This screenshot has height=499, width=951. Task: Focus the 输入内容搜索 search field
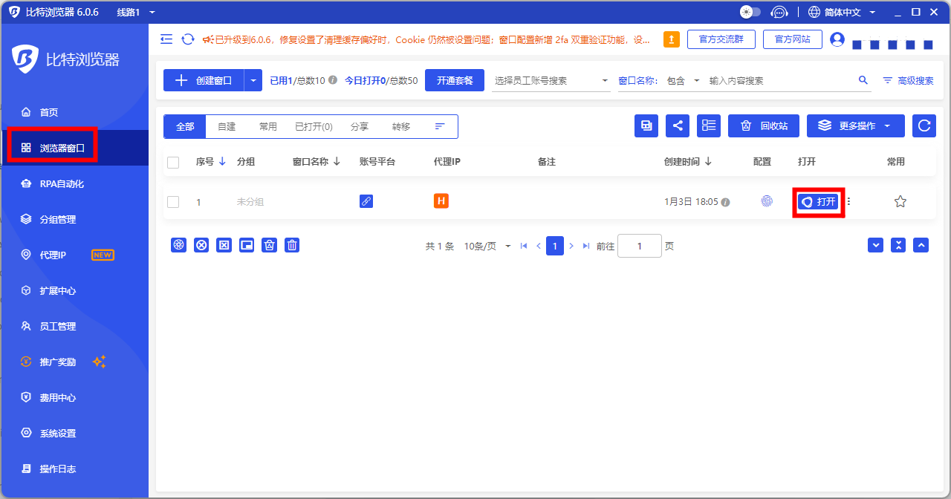[780, 80]
